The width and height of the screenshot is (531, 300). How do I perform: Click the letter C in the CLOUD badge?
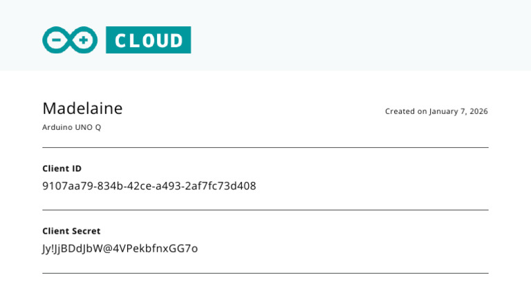pos(120,41)
